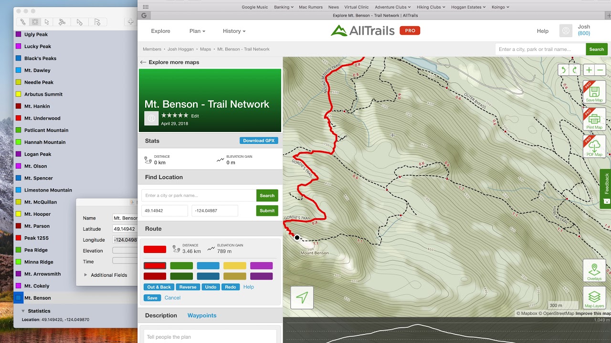The image size is (611, 343).
Task: Expand the Additional Fields disclosure triangle
Action: 85,275
